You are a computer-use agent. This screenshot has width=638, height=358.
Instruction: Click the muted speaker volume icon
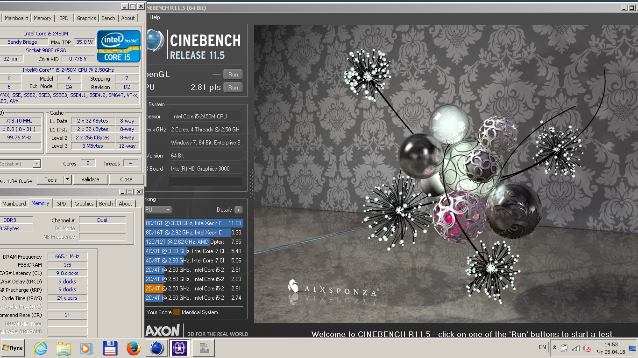pos(587,348)
